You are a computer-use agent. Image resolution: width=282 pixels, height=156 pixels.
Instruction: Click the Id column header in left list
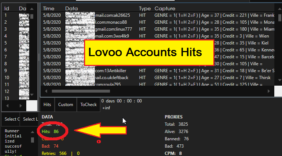click(x=7, y=8)
